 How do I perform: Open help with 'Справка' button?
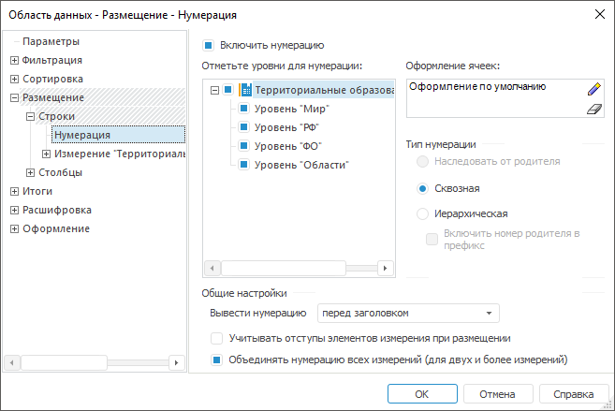click(574, 393)
